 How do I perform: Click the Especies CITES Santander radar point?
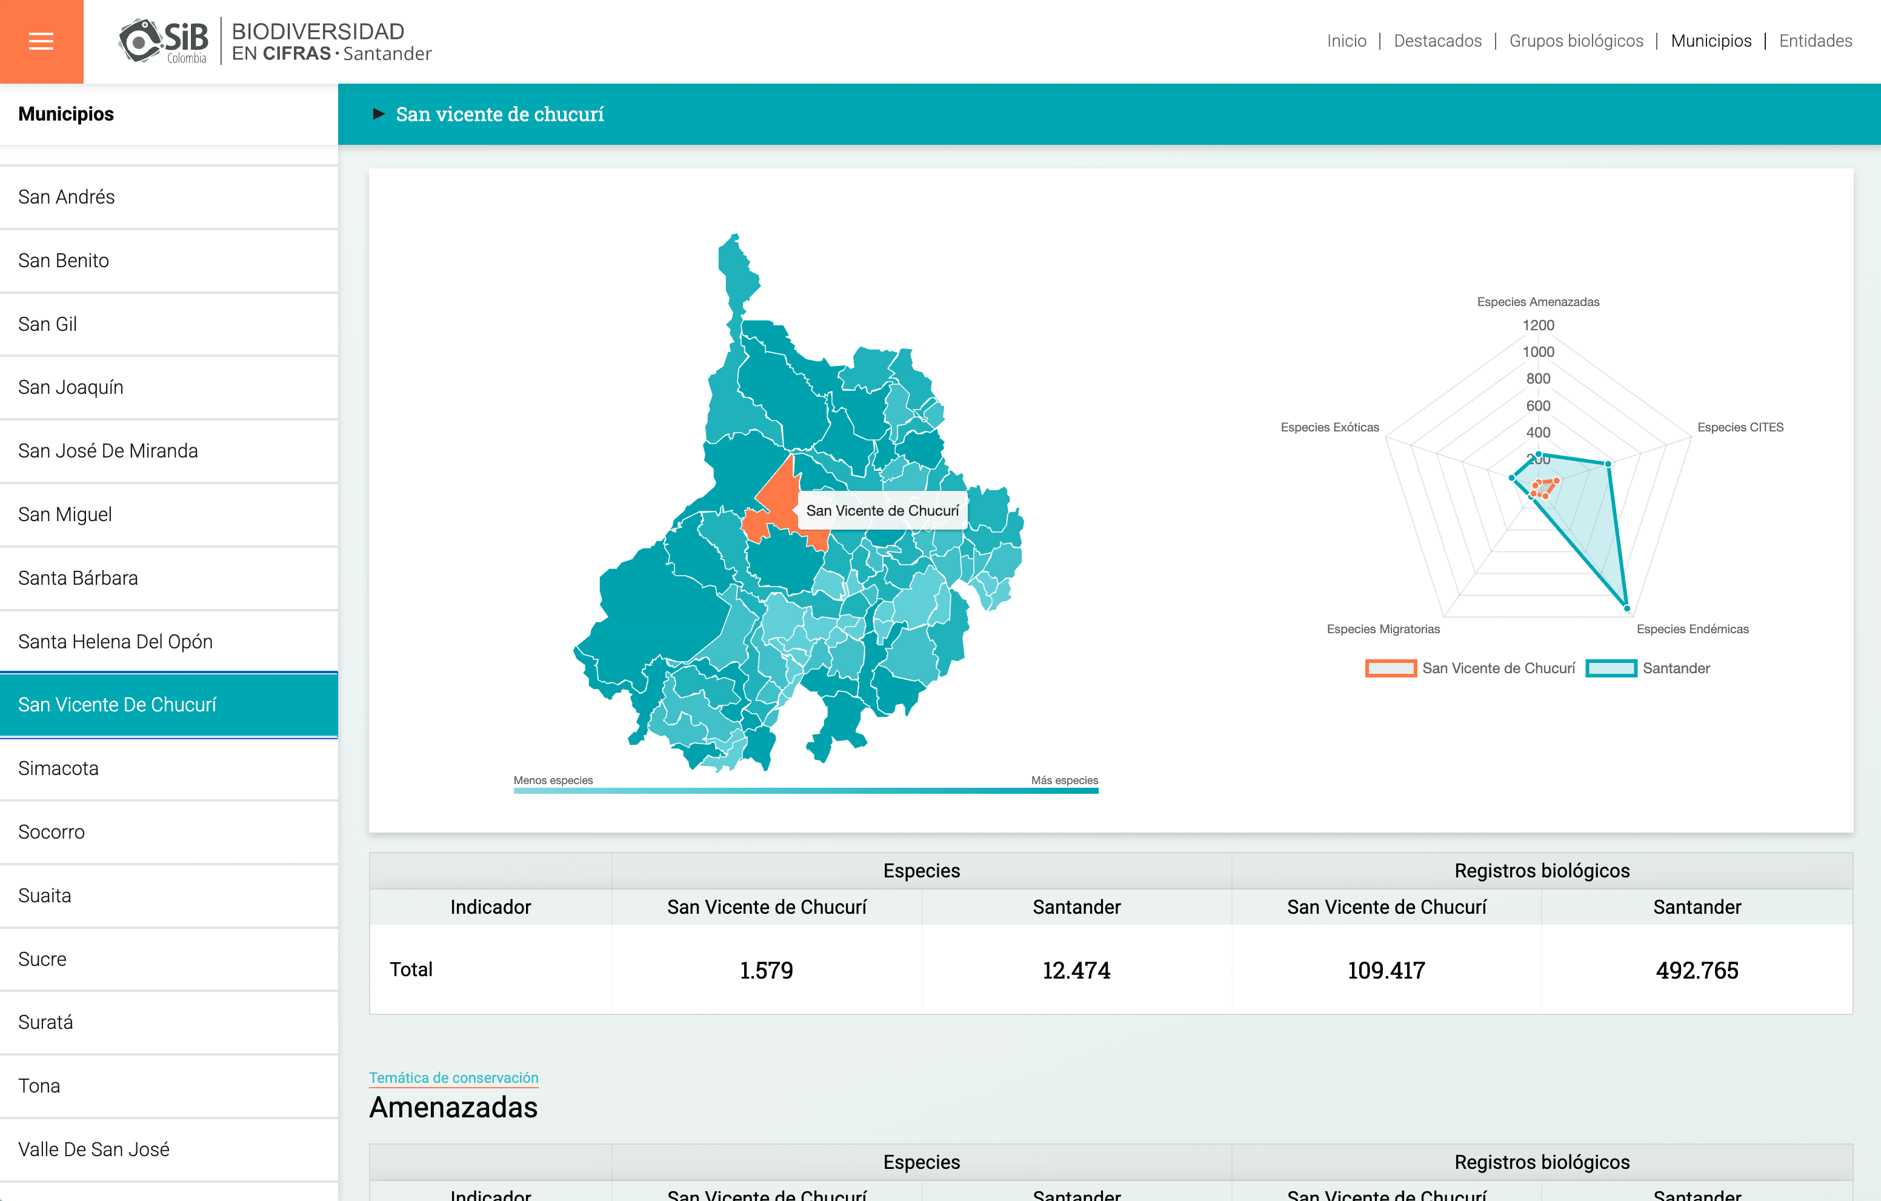point(1608,464)
